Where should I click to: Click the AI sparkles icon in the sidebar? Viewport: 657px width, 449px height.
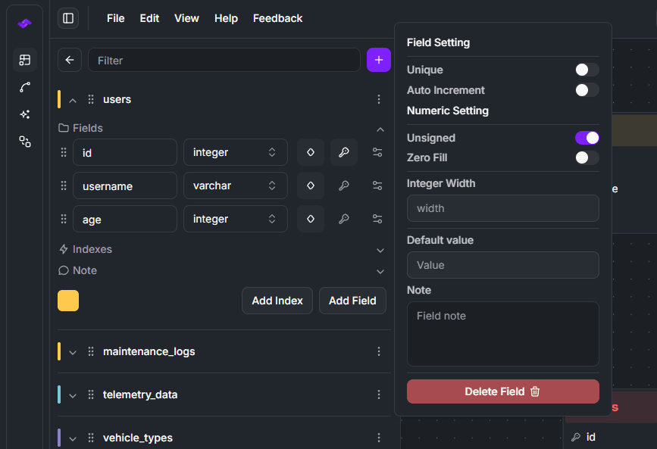click(25, 114)
